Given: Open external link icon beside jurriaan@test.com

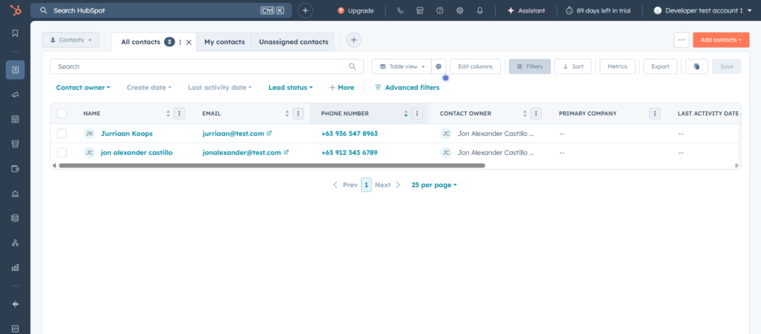Looking at the screenshot, I should 269,134.
